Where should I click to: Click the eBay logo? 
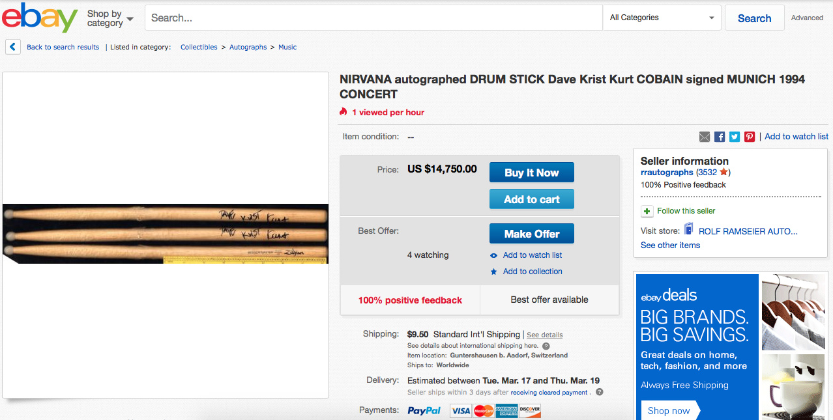point(40,18)
